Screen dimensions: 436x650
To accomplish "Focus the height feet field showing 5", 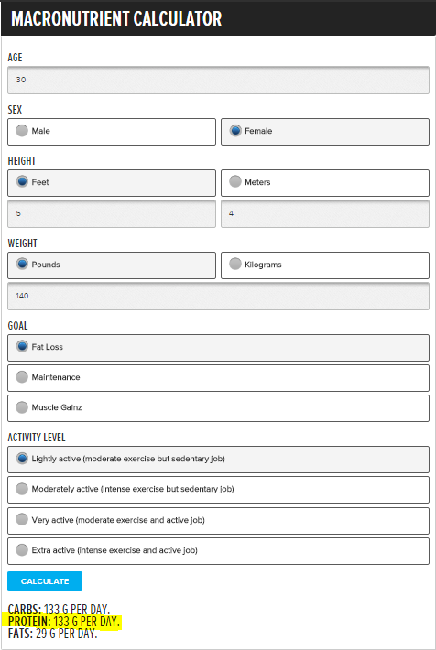I will tap(112, 214).
